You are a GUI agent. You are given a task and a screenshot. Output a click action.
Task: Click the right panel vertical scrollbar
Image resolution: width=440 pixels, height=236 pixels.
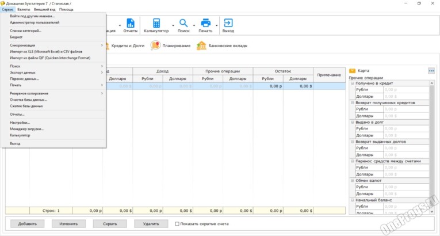tap(432, 147)
